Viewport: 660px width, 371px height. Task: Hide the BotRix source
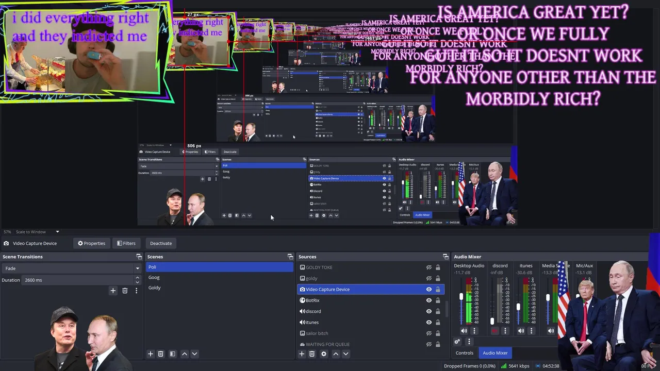coord(428,300)
